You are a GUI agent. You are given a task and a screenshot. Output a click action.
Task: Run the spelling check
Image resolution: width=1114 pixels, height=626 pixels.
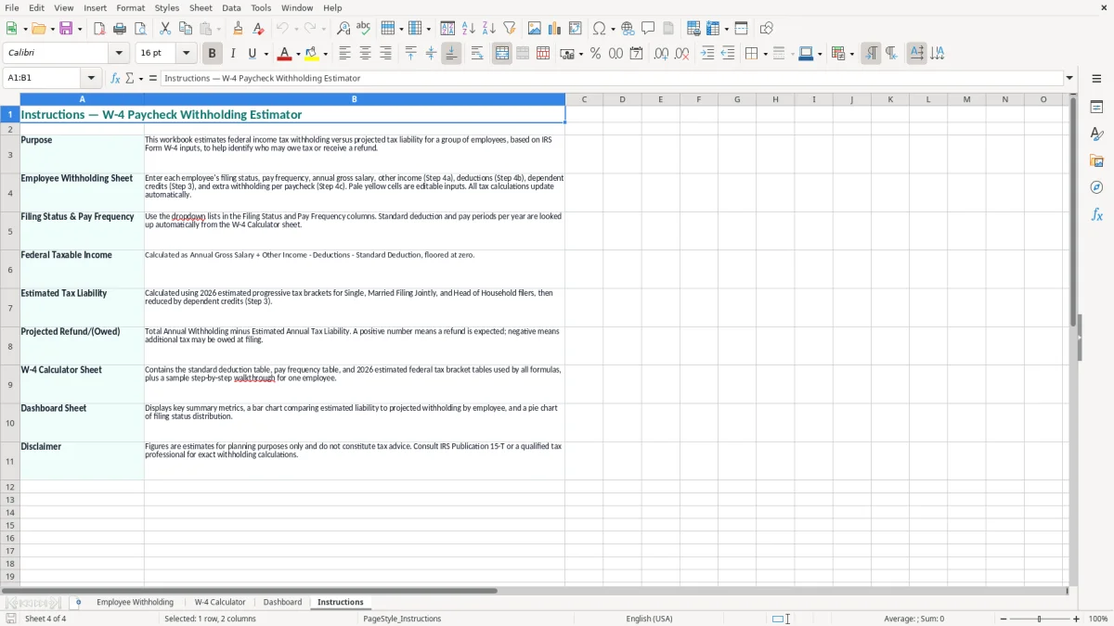coord(364,29)
